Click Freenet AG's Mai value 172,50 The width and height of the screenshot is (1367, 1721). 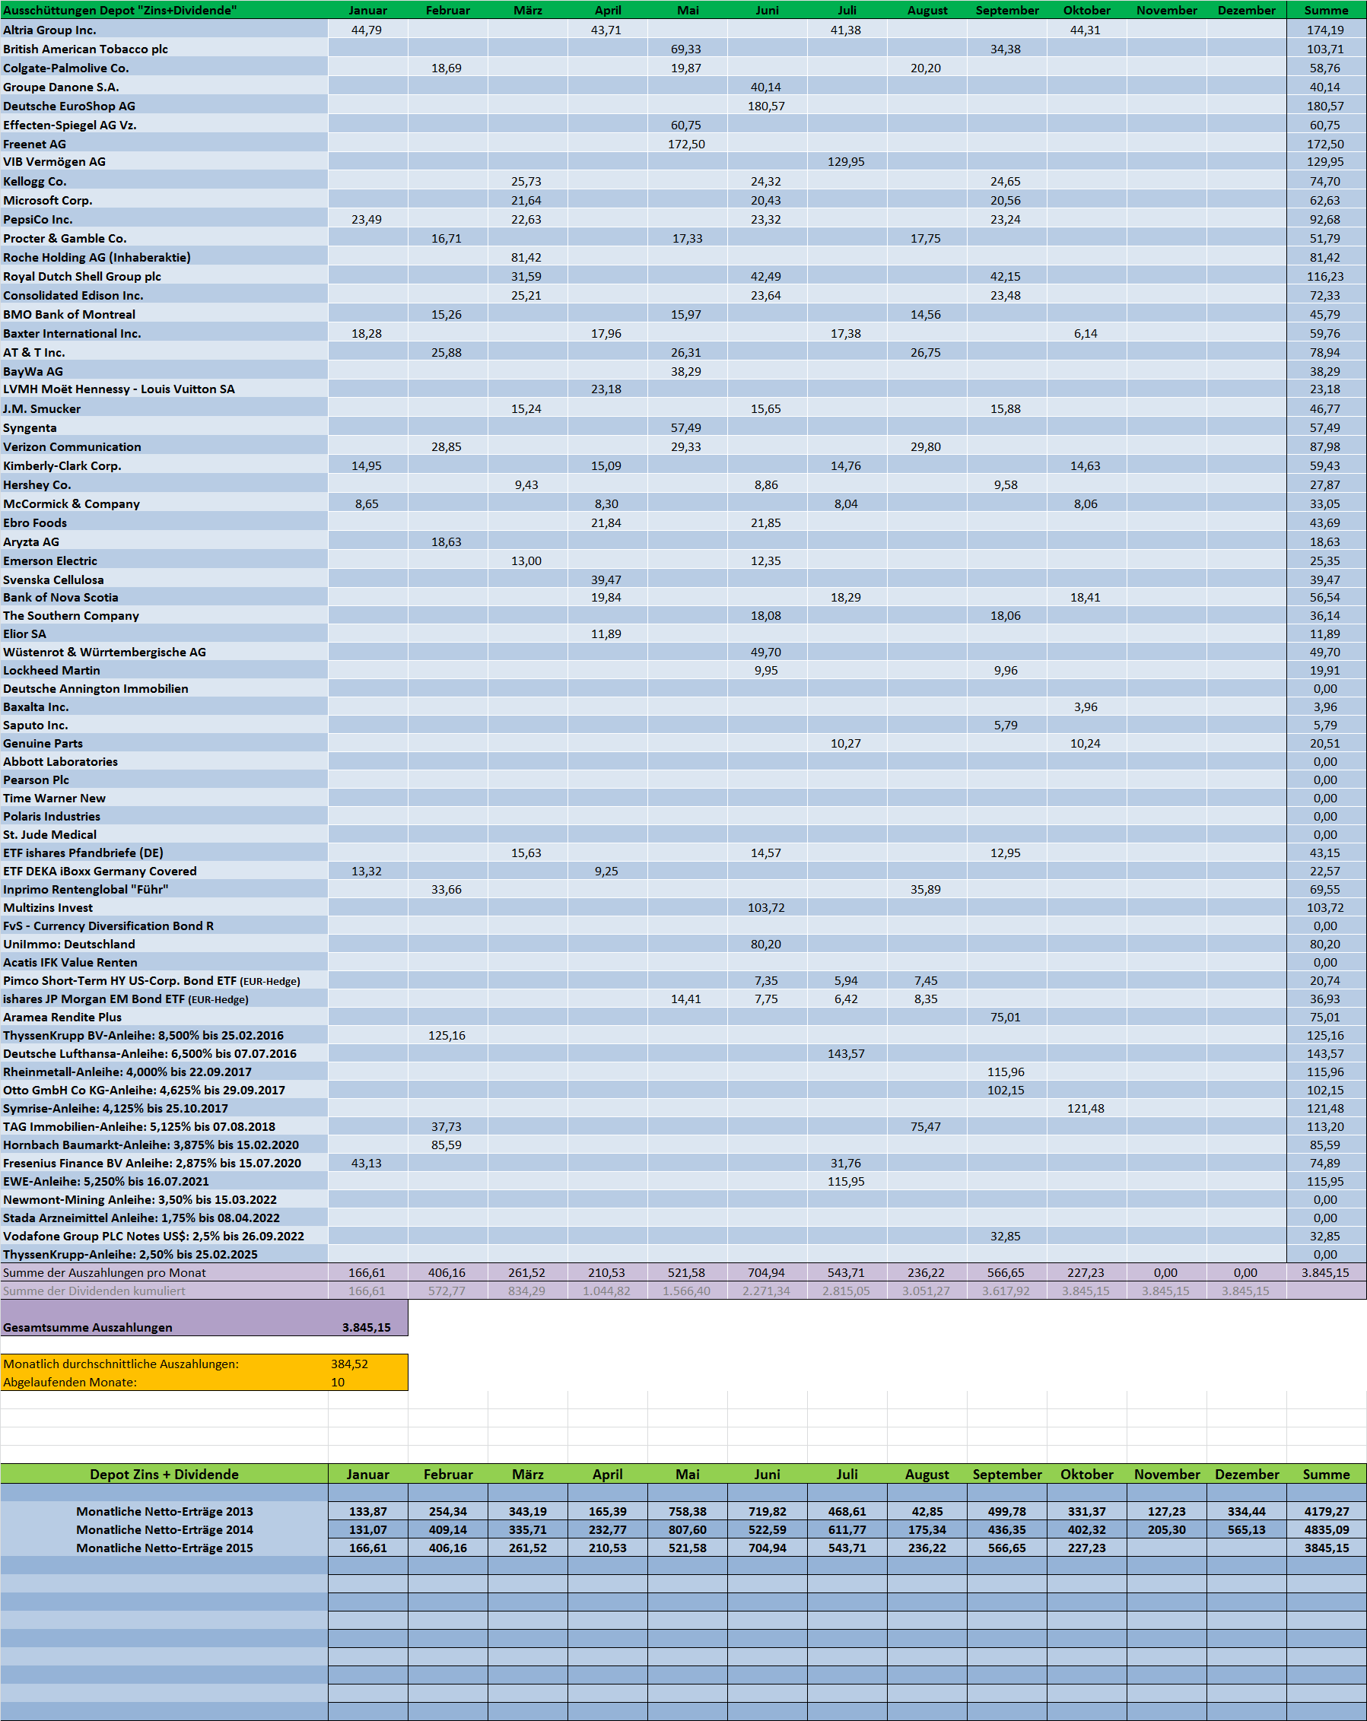tap(686, 144)
